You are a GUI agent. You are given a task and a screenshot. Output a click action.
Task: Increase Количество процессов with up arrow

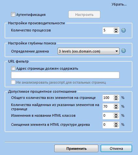[116, 29]
